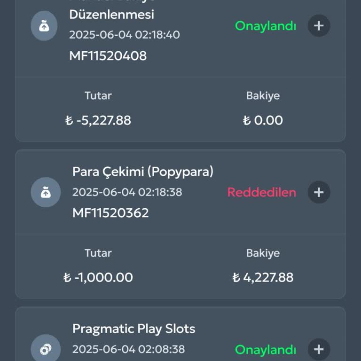Click the ₺ 4,227.88 balance value
The width and height of the screenshot is (361, 361).
263,277
